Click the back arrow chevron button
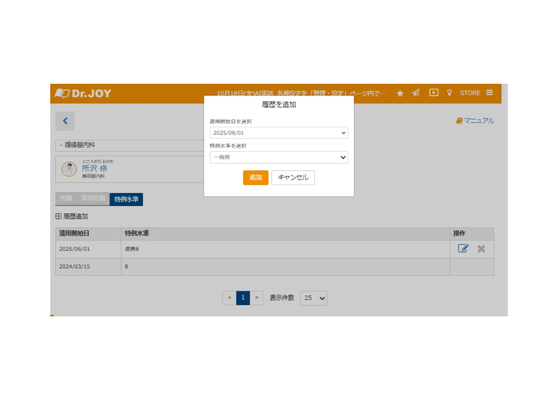The width and height of the screenshot is (558, 419). click(x=65, y=121)
